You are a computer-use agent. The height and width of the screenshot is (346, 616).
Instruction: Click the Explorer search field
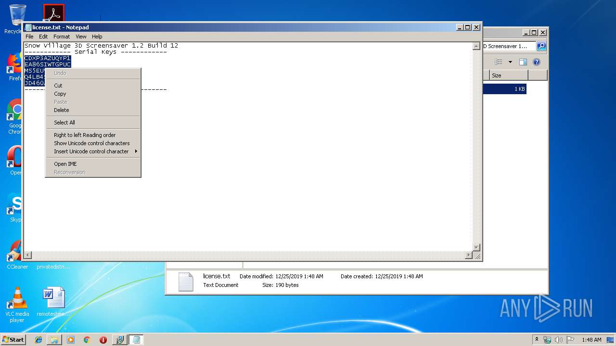pyautogui.click(x=509, y=46)
